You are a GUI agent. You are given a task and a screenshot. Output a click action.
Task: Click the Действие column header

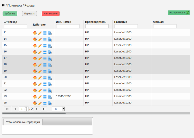click(x=39, y=25)
